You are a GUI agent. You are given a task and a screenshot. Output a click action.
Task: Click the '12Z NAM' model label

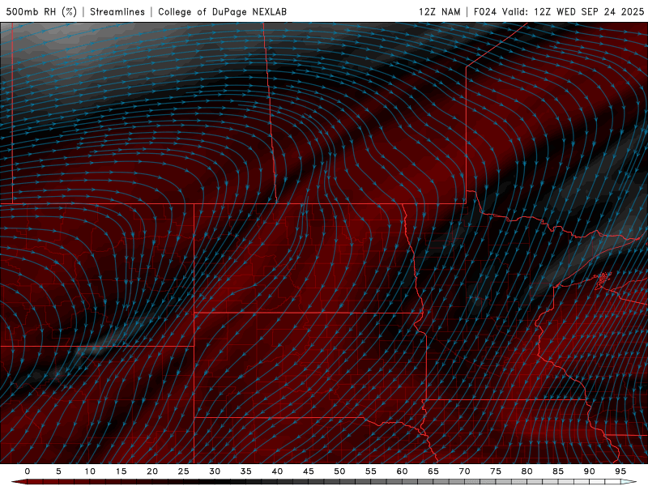tap(440, 11)
